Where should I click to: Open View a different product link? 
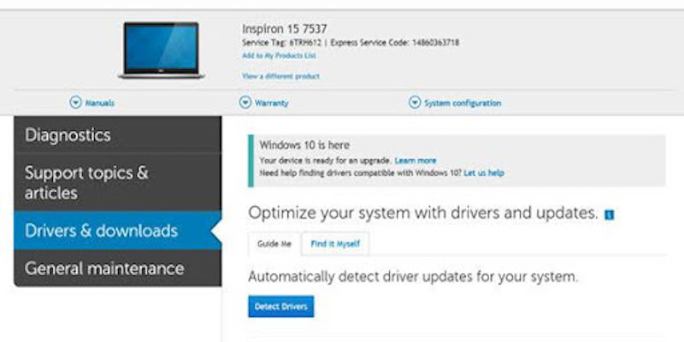280,76
